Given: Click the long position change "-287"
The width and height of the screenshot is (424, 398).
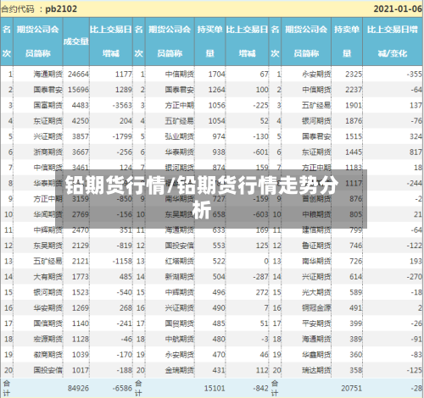Looking at the screenshot, I should coord(260,277).
